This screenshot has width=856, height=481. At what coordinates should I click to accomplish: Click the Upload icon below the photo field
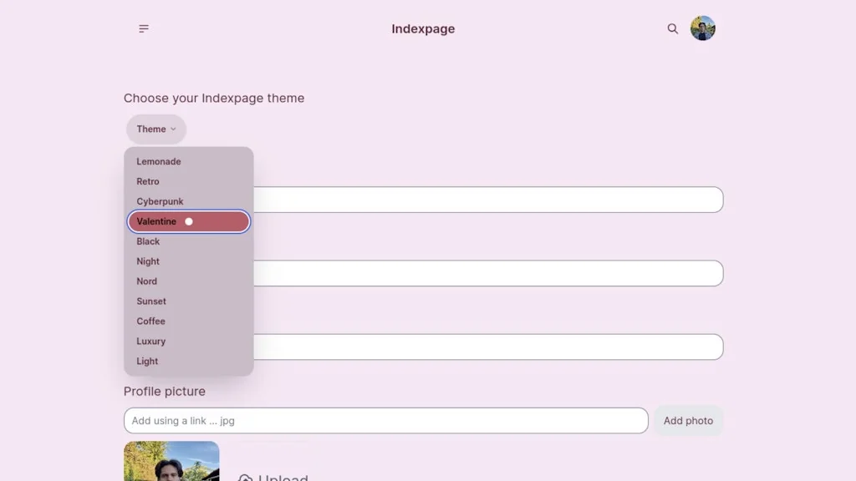coord(243,477)
